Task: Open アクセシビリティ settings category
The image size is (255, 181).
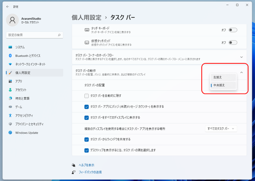Action: tap(35, 115)
